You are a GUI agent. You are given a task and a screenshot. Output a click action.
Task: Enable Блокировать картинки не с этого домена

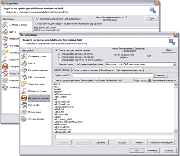[60, 60]
